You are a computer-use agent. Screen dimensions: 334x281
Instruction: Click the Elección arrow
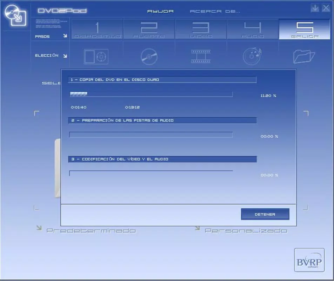coord(65,56)
